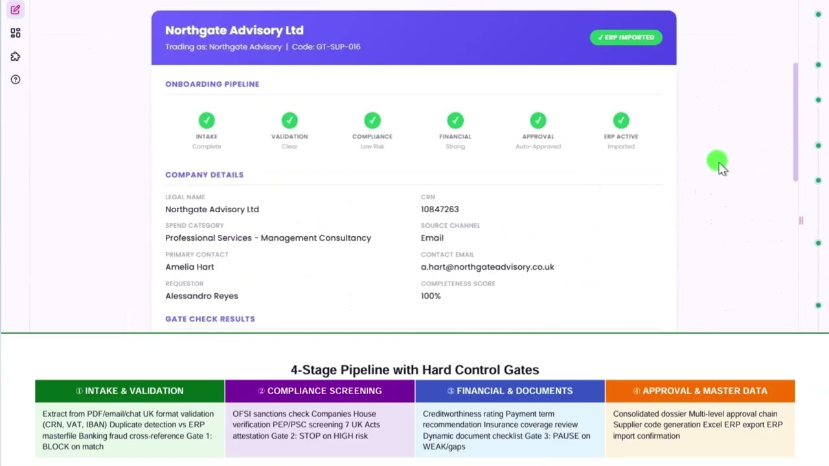Open the help question mark icon
The image size is (829, 466).
click(16, 80)
